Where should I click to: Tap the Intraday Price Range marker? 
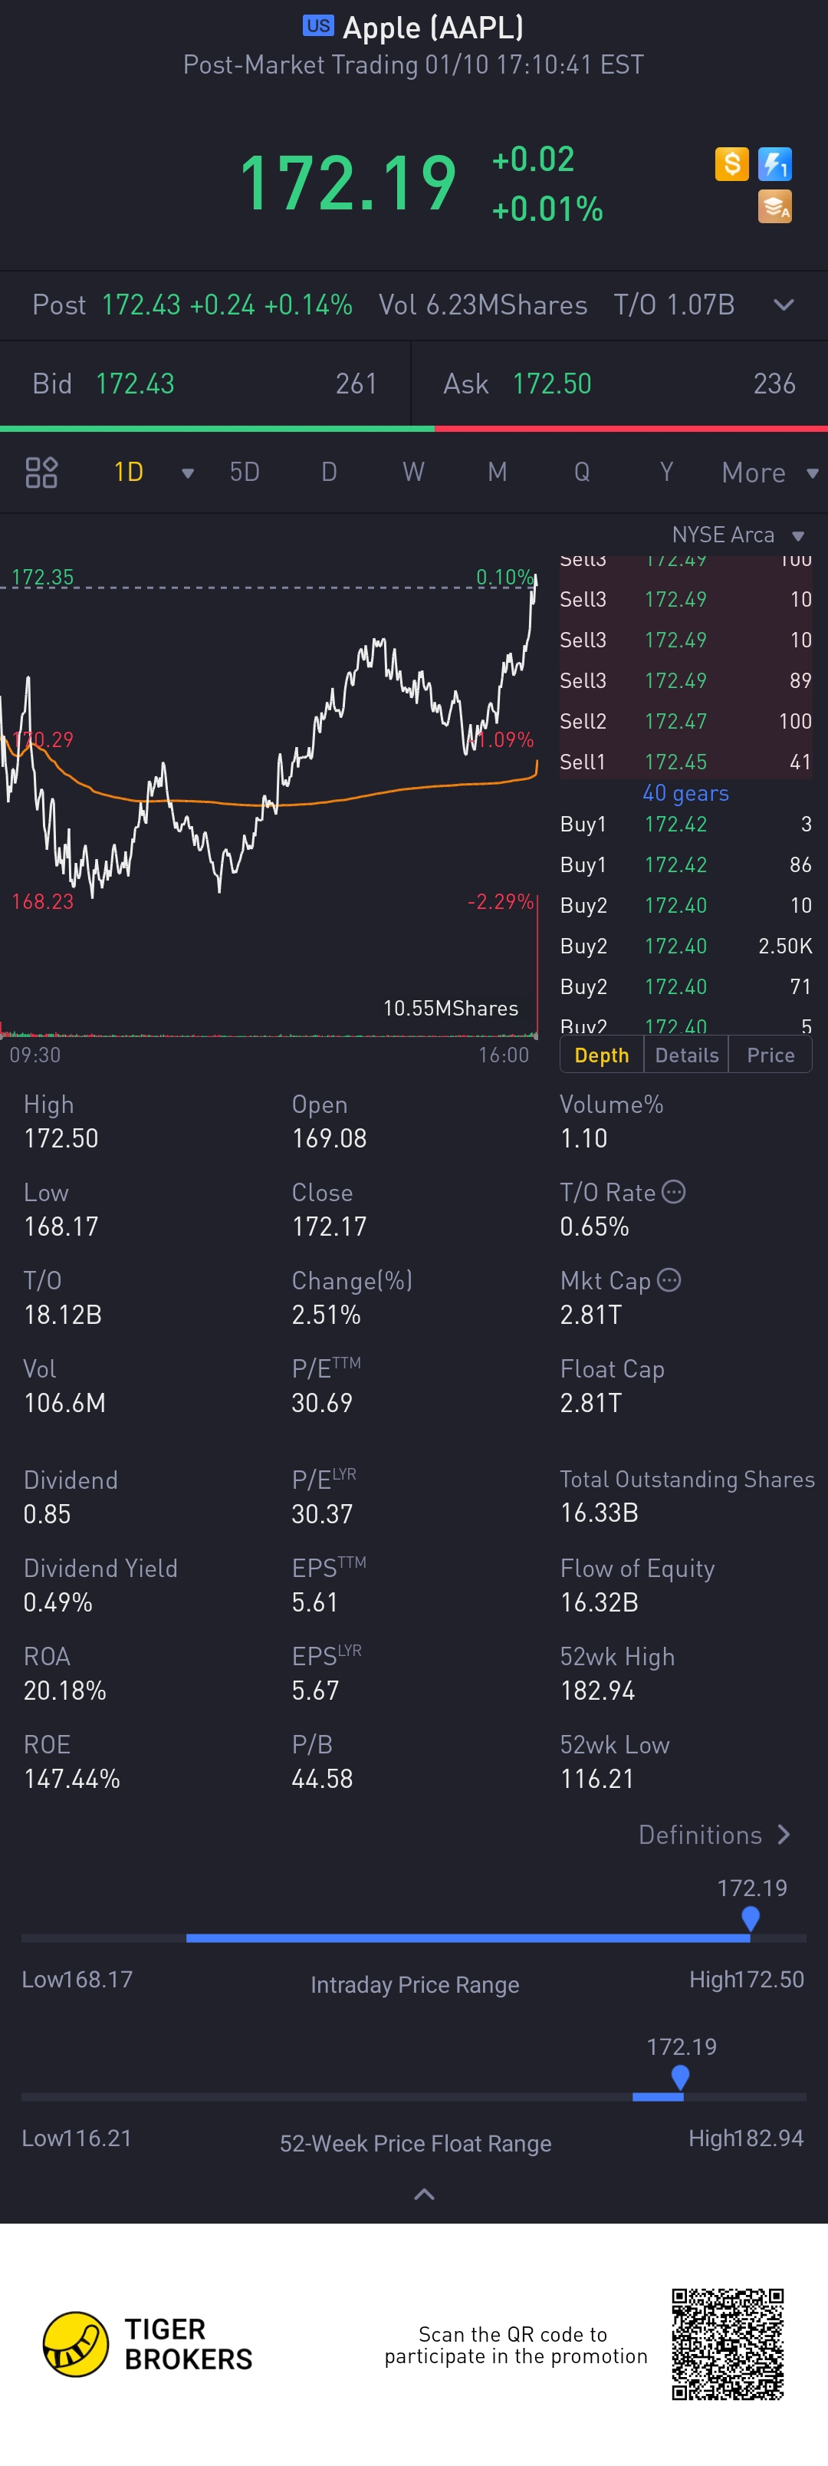(751, 1918)
